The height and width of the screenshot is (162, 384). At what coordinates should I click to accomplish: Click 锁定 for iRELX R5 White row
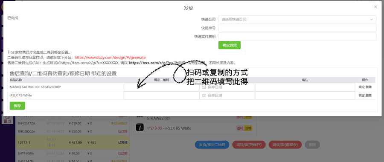point(361,95)
